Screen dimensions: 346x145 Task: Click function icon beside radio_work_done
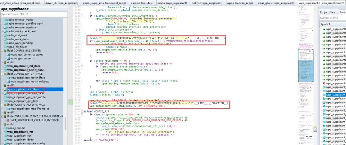pyautogui.click(x=5, y=39)
